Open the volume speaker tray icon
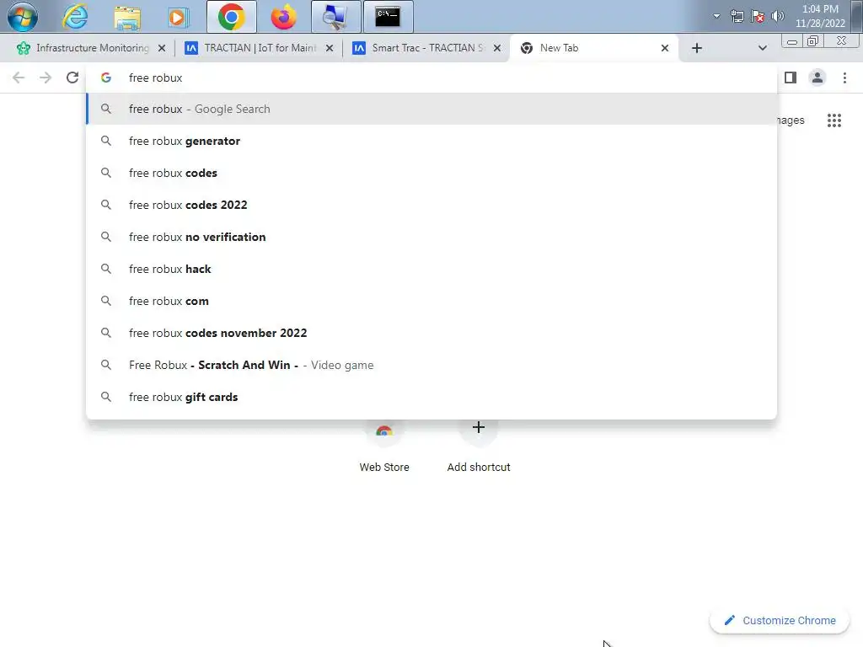This screenshot has height=647, width=863. click(x=778, y=16)
